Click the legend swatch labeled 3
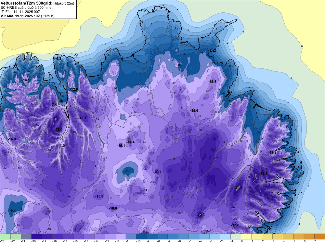 (x=278, y=237)
